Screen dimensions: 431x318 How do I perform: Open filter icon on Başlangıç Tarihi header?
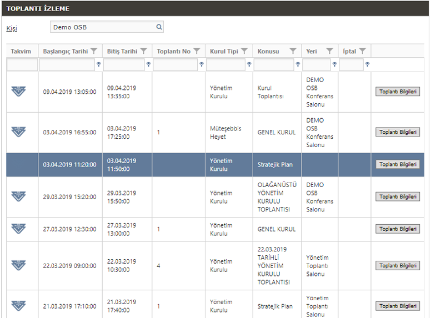94,51
